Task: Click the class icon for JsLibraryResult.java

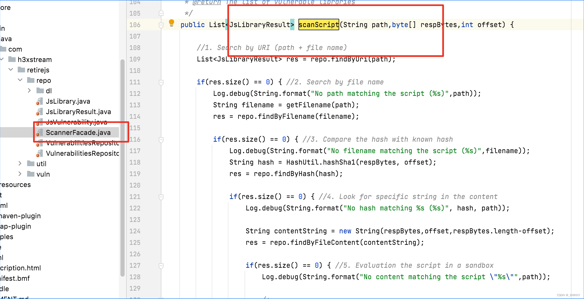Action: click(40, 111)
